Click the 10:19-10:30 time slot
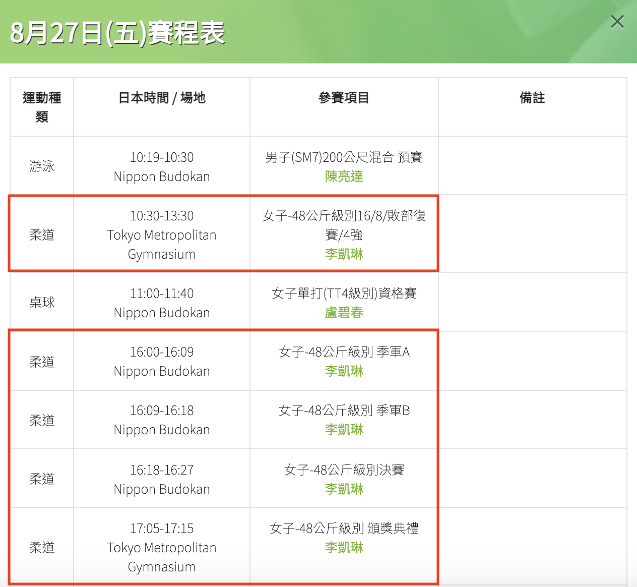637x587 pixels. tap(162, 157)
